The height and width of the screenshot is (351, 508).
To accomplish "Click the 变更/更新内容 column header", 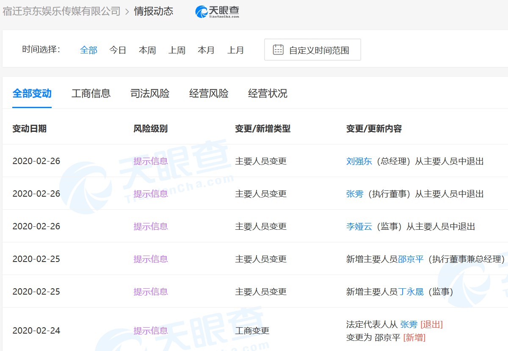I will click(x=374, y=129).
